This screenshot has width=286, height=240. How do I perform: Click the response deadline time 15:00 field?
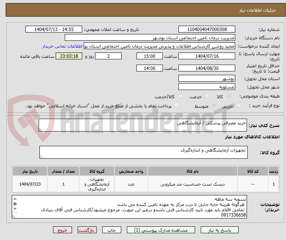click(x=149, y=56)
